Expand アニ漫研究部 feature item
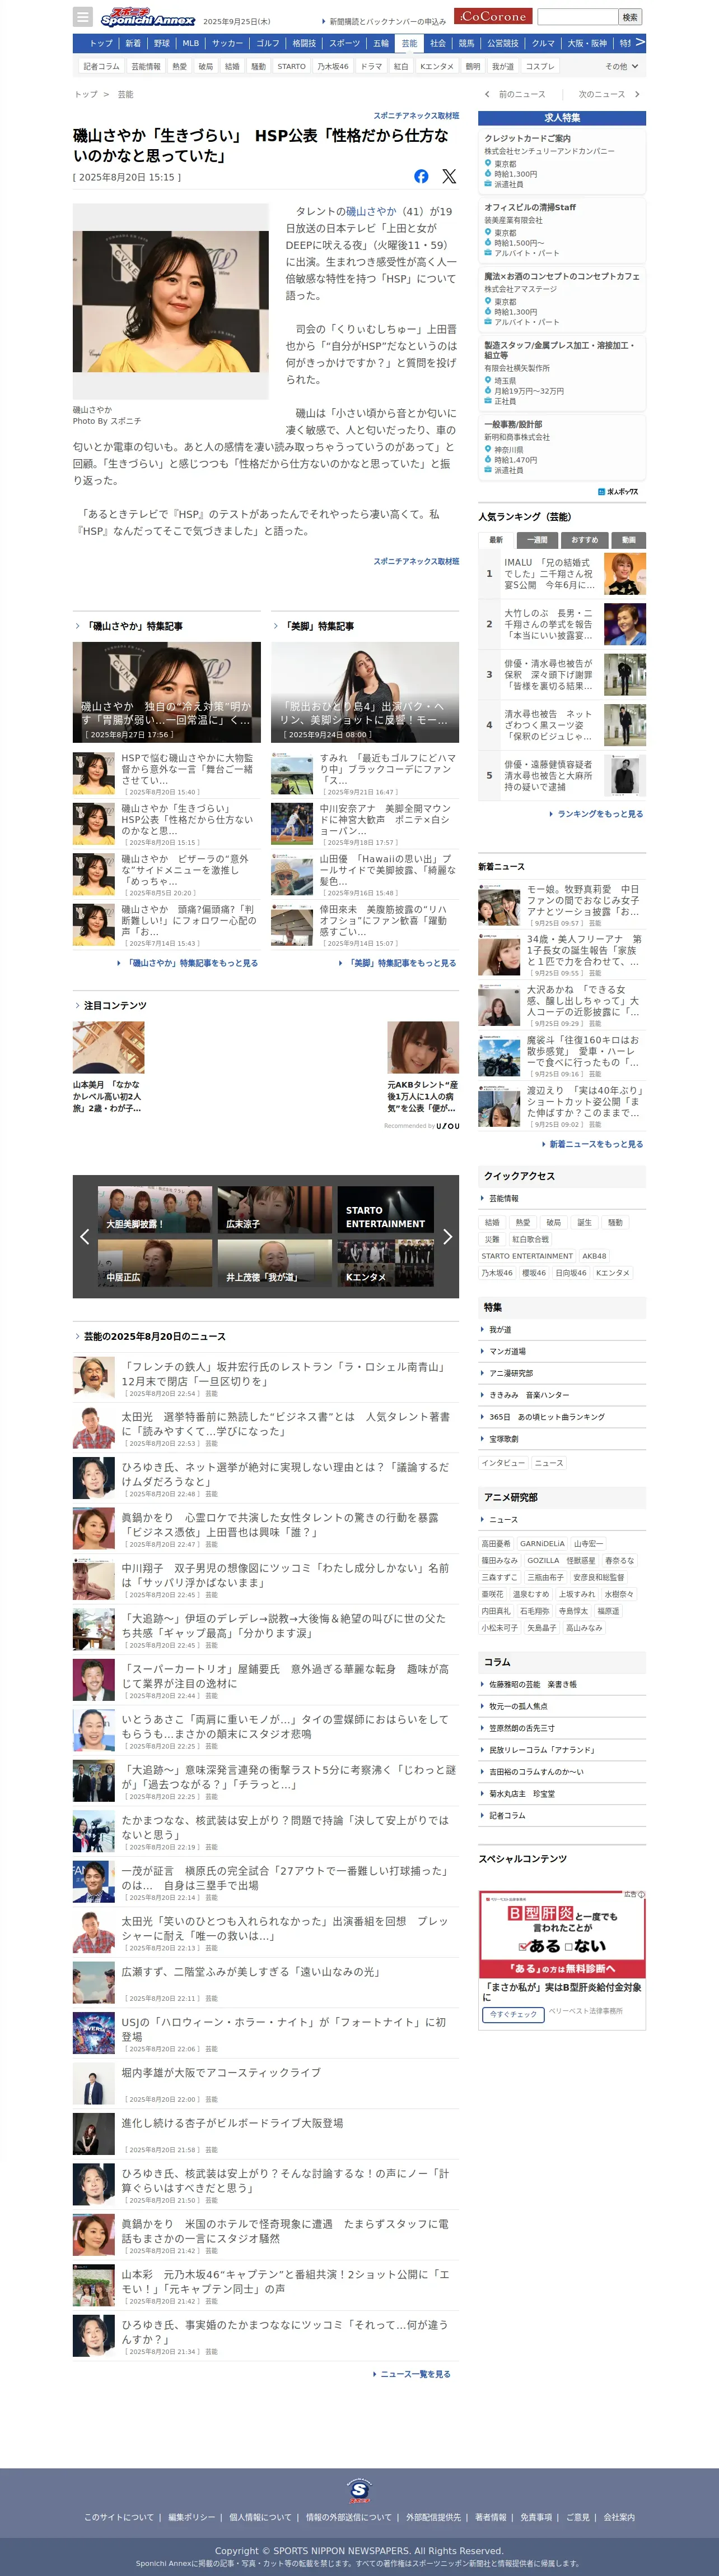 pos(563,1373)
